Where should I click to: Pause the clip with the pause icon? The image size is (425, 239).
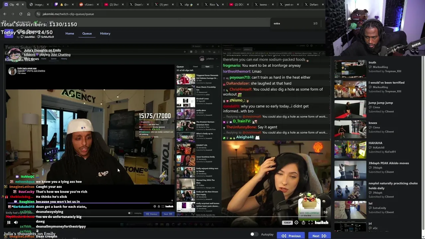click(9, 222)
